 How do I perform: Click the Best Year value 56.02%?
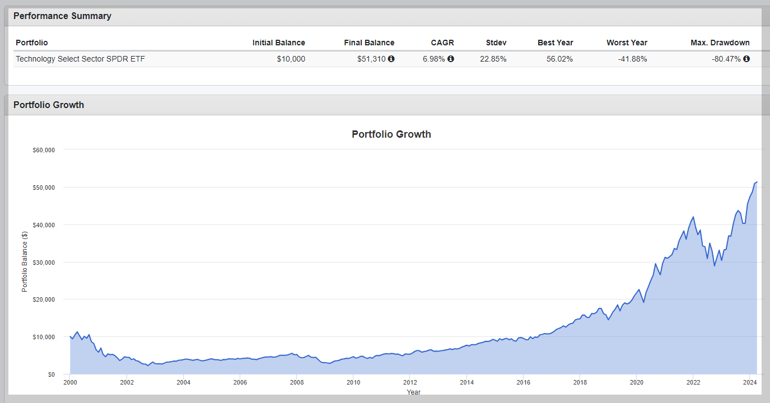(x=560, y=59)
